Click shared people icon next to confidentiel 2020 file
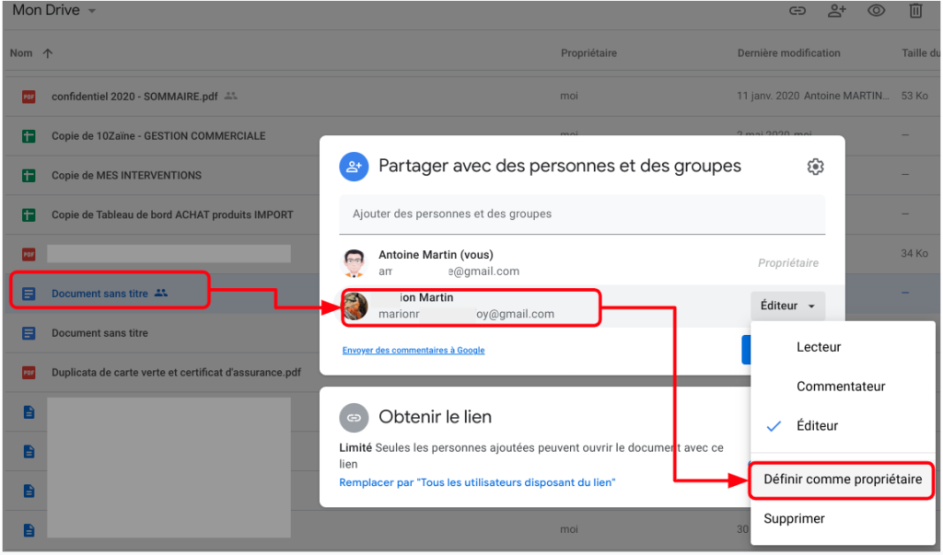The height and width of the screenshot is (555, 943). [231, 96]
